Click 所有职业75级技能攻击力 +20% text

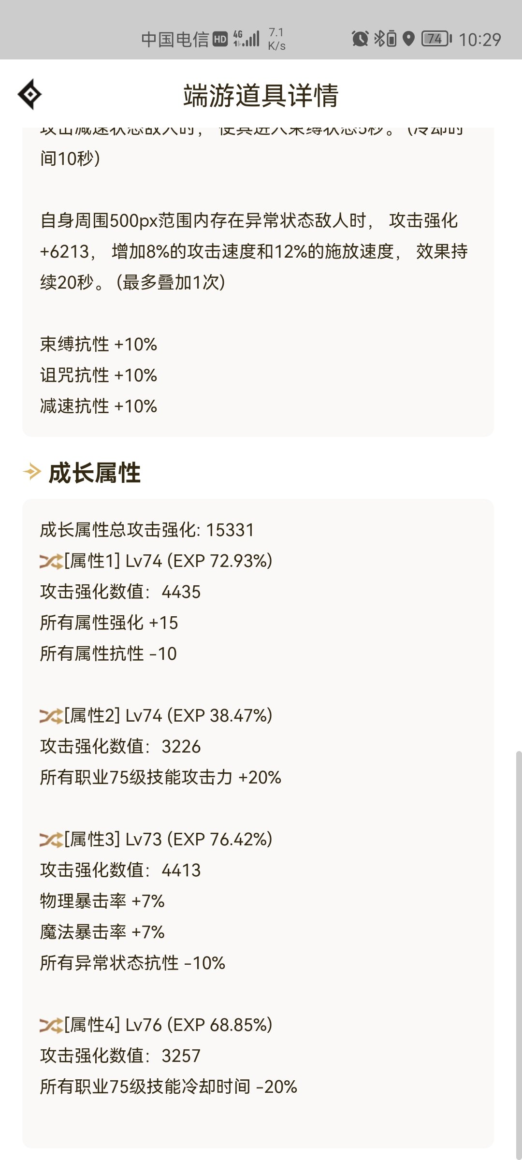pos(160,778)
